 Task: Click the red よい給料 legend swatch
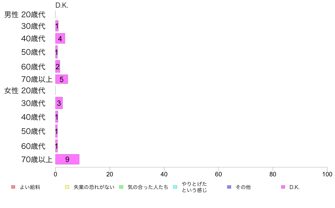pyautogui.click(x=13, y=187)
